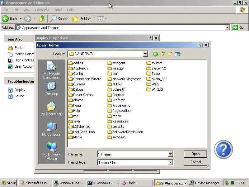Select the AppPatch folder
Image resolution: width=249 pixels, height=187 pixels.
pos(78,68)
